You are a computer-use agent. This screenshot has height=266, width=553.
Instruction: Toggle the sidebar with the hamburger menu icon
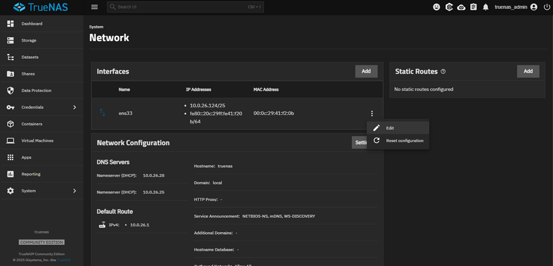click(x=94, y=7)
